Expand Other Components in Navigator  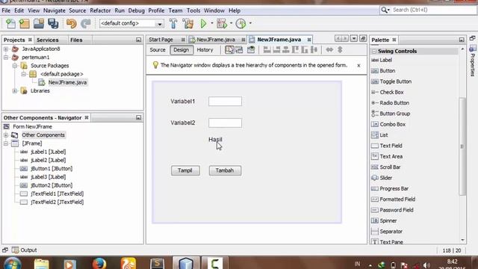tap(6, 135)
